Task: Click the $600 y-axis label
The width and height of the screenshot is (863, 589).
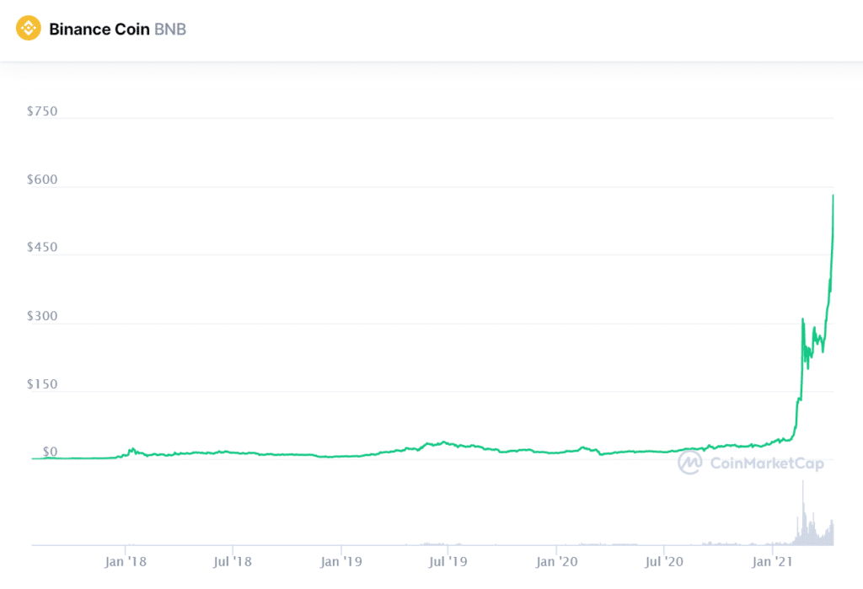Action: coord(42,179)
